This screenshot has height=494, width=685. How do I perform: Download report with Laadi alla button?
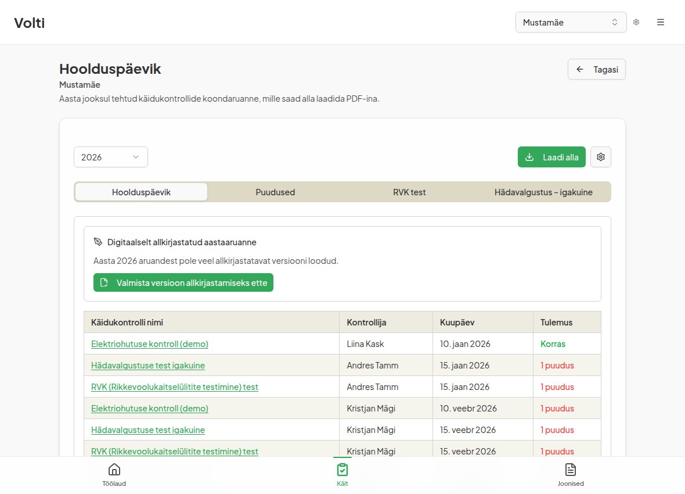coord(551,157)
